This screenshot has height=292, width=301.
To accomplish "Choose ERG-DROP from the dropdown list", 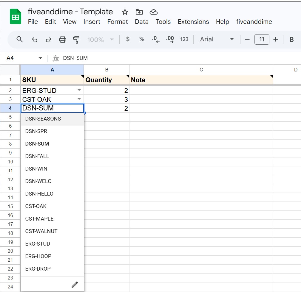I will click(x=52, y=268).
